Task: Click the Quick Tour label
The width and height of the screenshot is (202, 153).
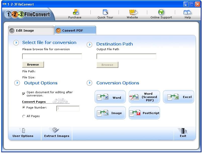Action: click(x=105, y=17)
